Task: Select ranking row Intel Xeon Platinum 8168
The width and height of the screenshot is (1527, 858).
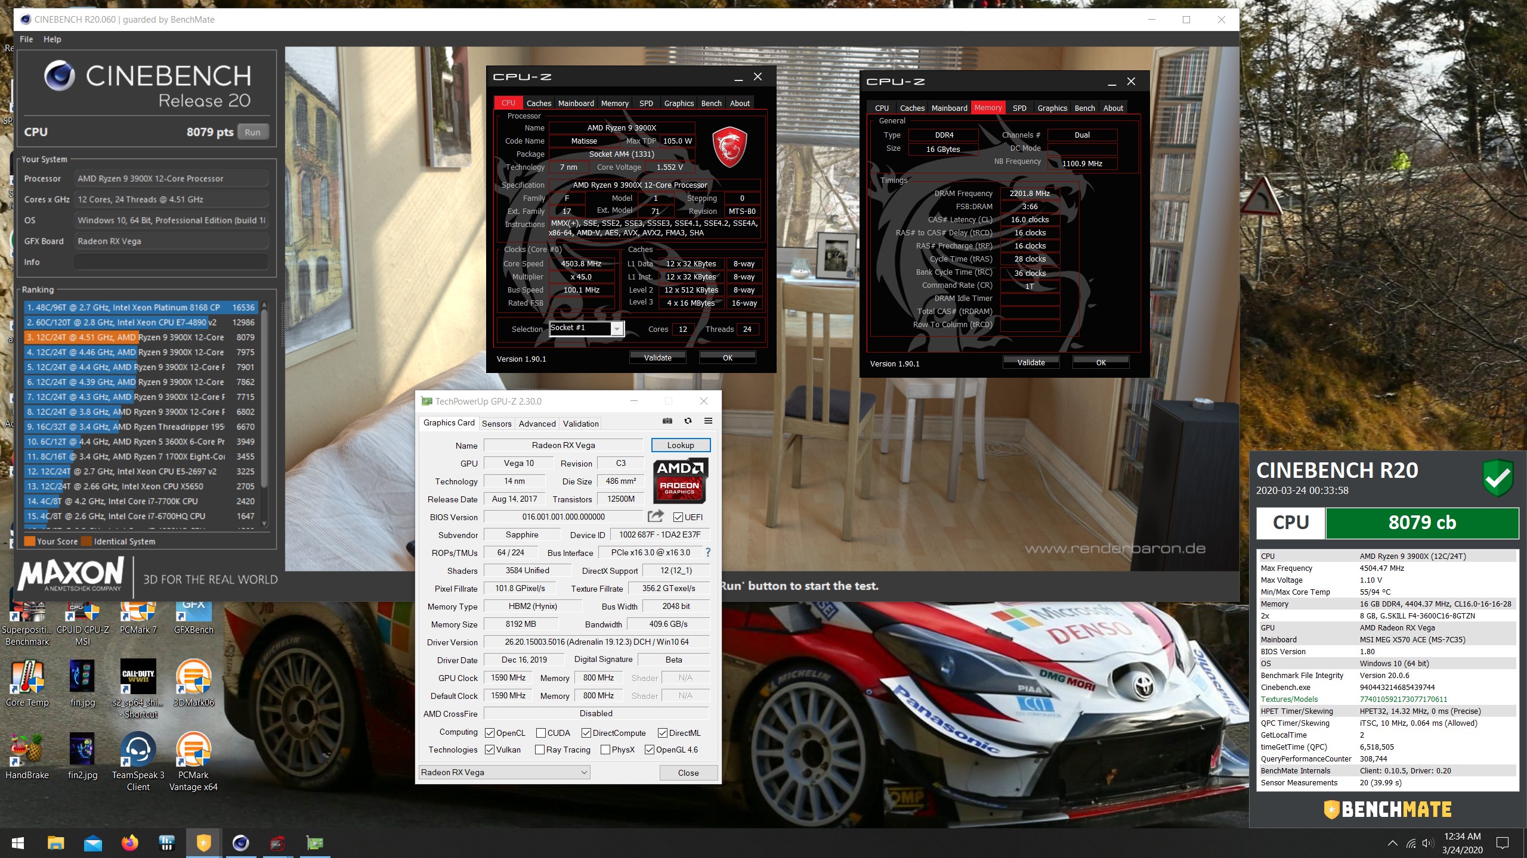Action: (x=141, y=307)
